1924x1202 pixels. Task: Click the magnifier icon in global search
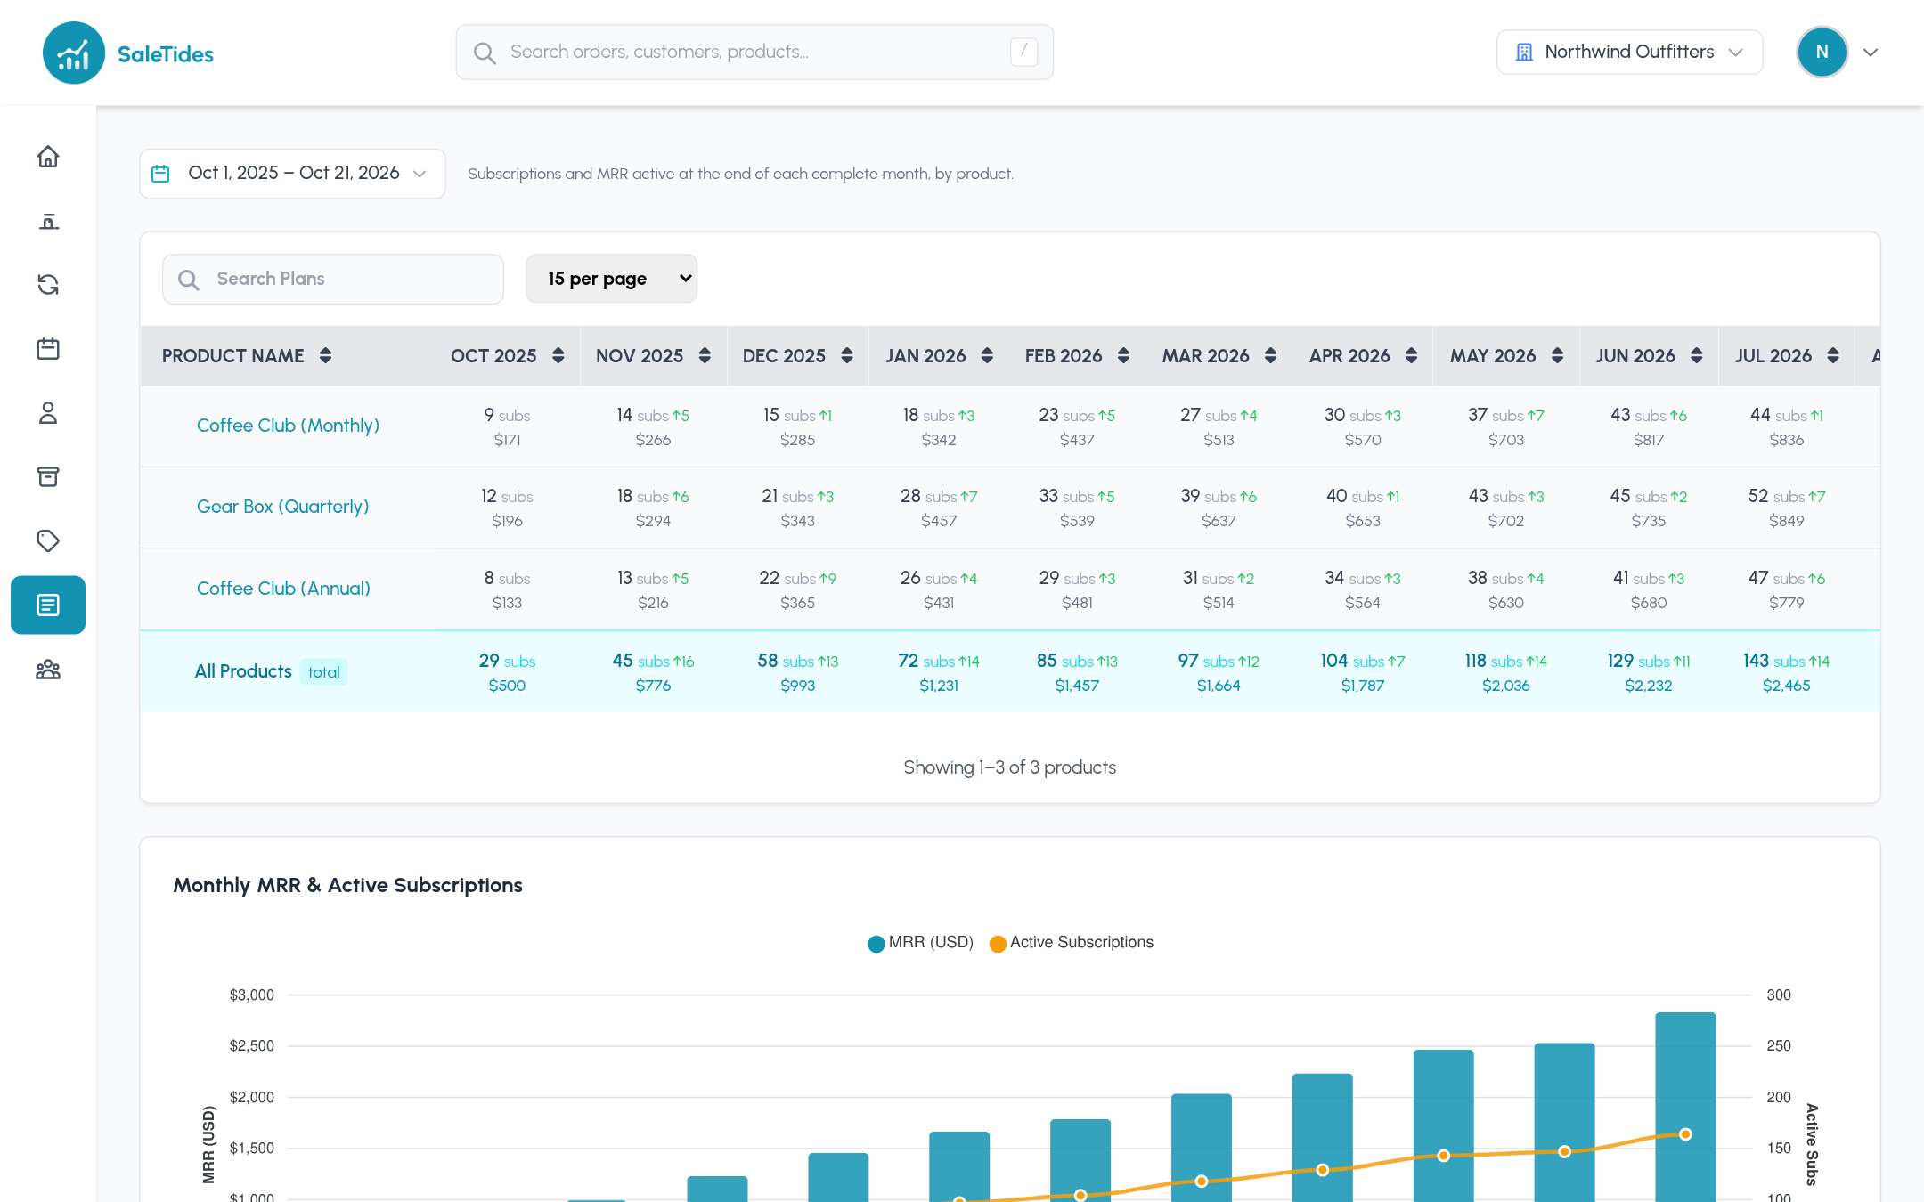tap(485, 53)
